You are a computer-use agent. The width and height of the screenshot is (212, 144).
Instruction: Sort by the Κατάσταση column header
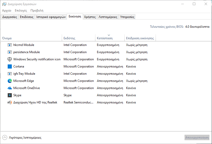click(x=105, y=38)
